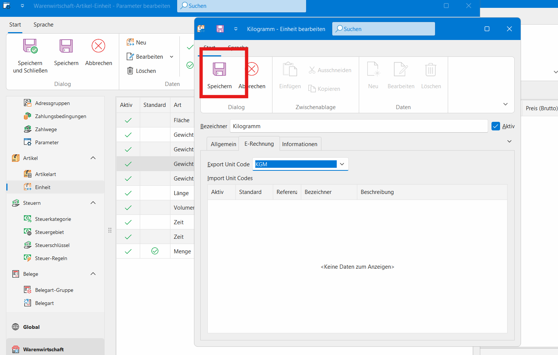Open Steuerkategorie in the sidebar
558x355 pixels.
click(53, 219)
